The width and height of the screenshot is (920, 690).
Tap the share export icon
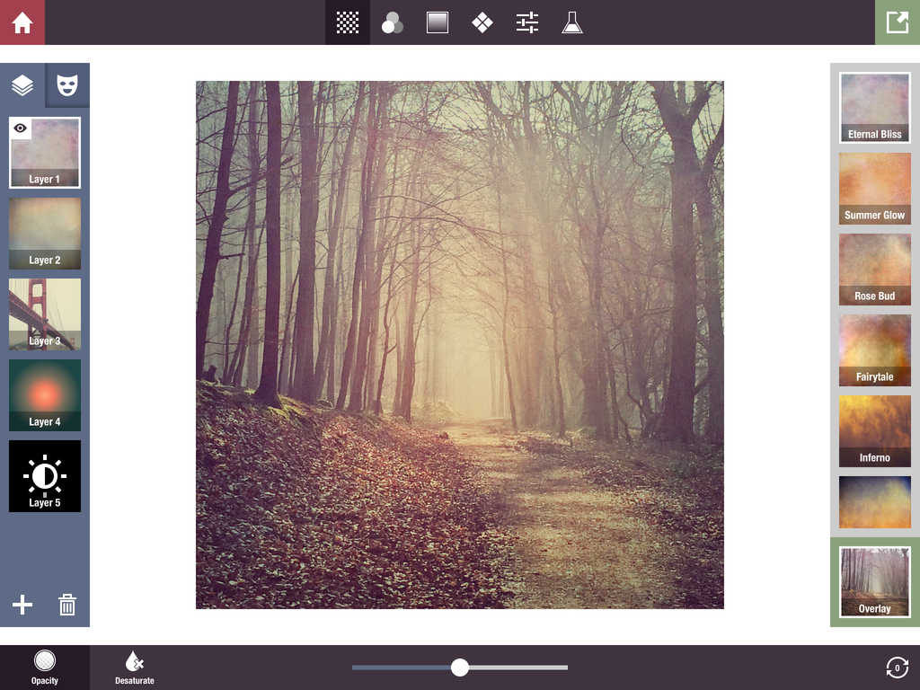898,22
